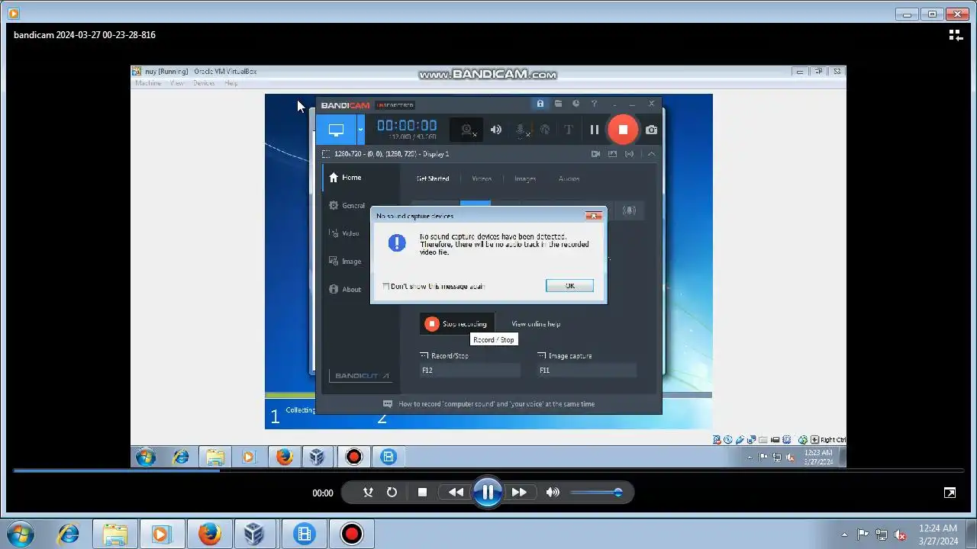977x549 pixels.
Task: Switch to Library view icon
Action: point(956,35)
